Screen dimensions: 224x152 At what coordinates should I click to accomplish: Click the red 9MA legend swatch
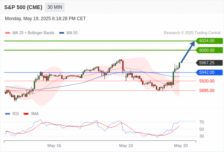(x=26, y=114)
